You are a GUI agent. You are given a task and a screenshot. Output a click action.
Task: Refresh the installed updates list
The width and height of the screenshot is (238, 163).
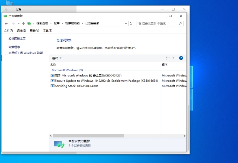(x=131, y=23)
